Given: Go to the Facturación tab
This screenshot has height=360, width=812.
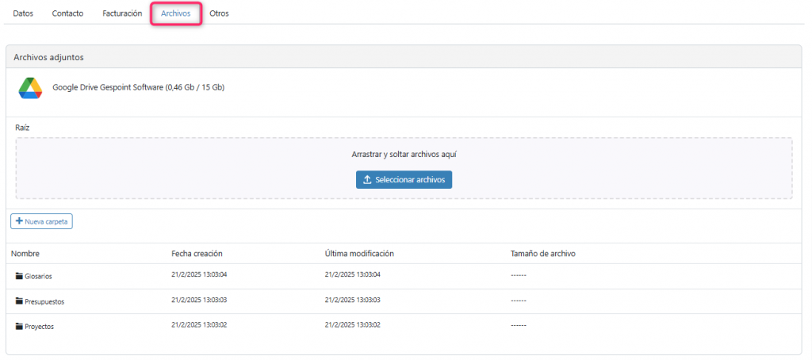Looking at the screenshot, I should (x=122, y=13).
